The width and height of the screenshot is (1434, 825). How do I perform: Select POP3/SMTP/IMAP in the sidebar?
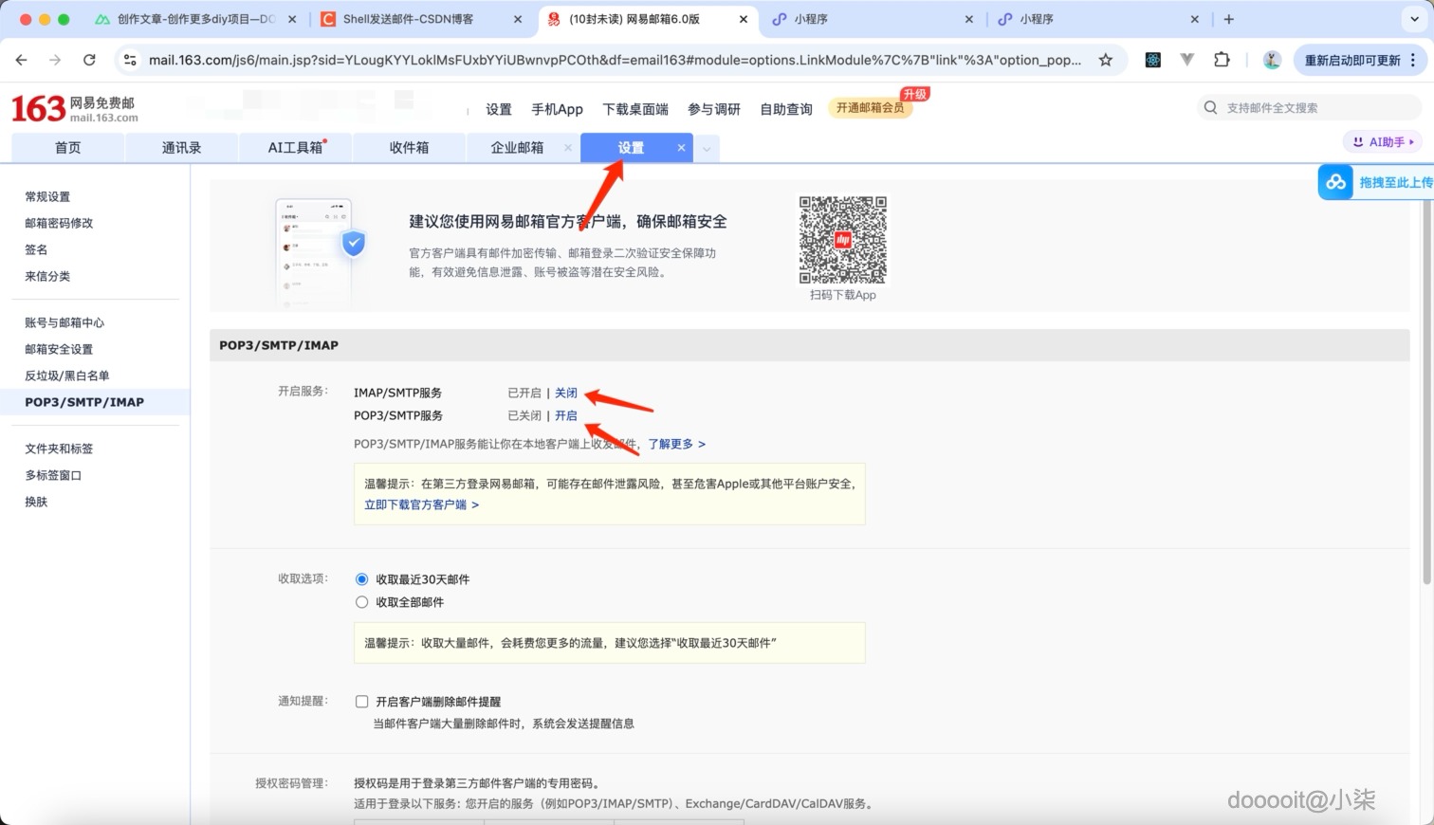tap(87, 402)
